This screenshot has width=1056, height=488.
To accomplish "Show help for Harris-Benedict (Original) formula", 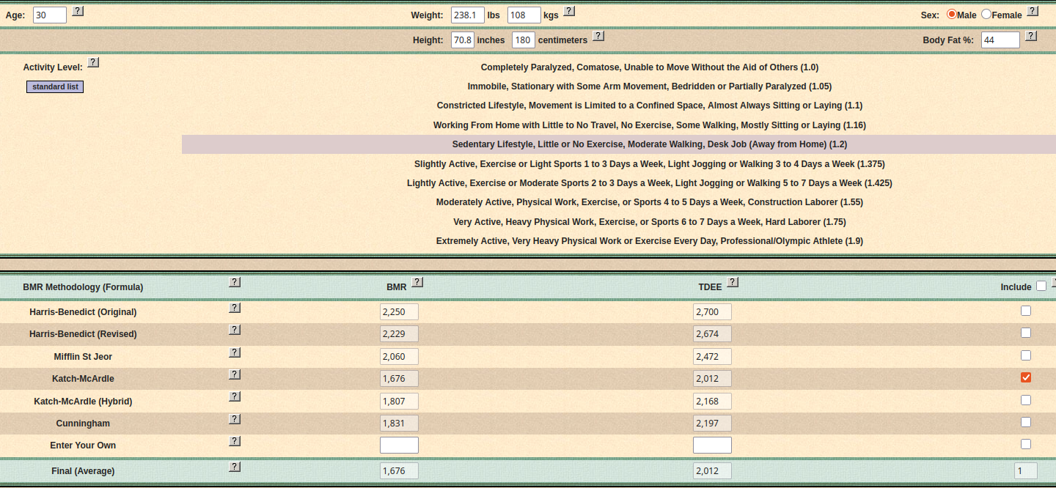I will [235, 308].
